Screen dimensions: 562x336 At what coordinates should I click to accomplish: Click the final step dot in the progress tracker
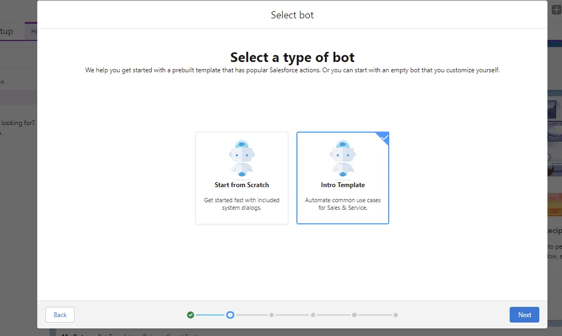[395, 314]
